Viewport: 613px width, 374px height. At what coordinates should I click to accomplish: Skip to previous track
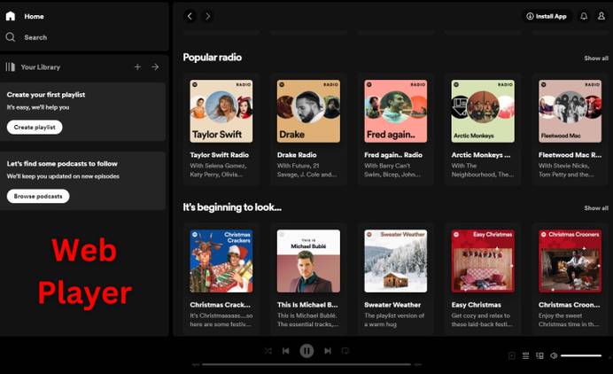tap(286, 351)
